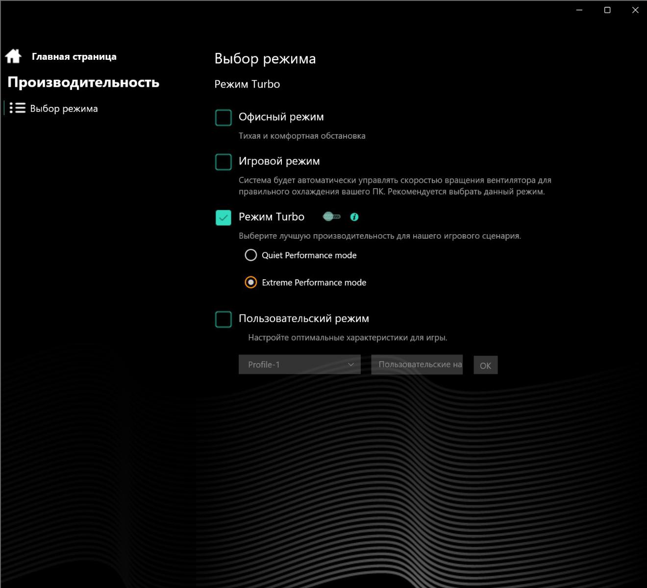Click the Режим Turbo option label
This screenshot has width=647, height=588.
point(272,217)
